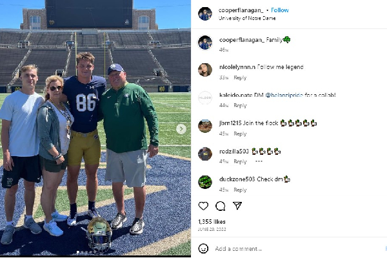Image resolution: width=387 pixels, height=258 pixels.
Task: Go to next photo with carousel arrow
Action: point(181,129)
